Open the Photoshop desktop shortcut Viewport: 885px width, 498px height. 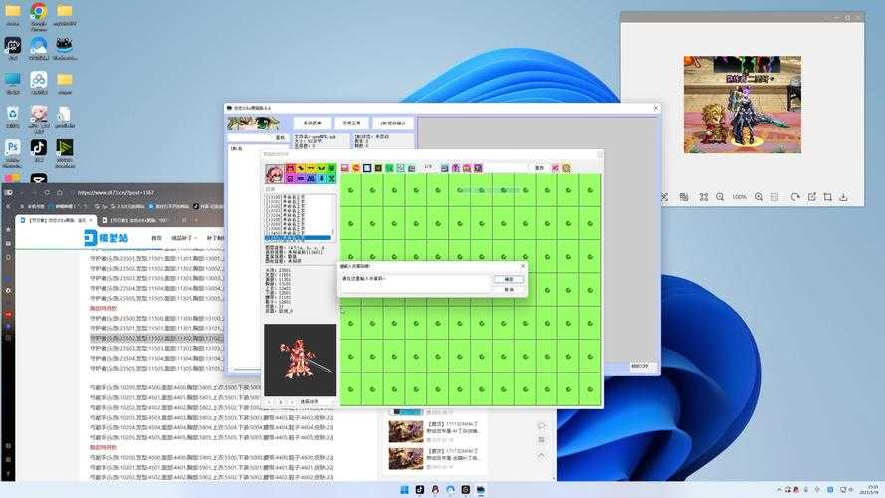[12, 153]
